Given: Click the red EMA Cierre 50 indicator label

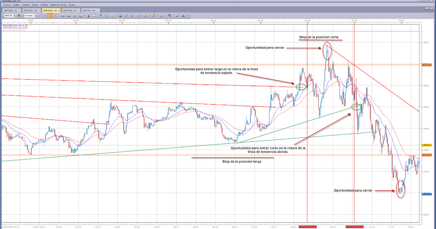Looking at the screenshot, I should (x=16, y=28).
